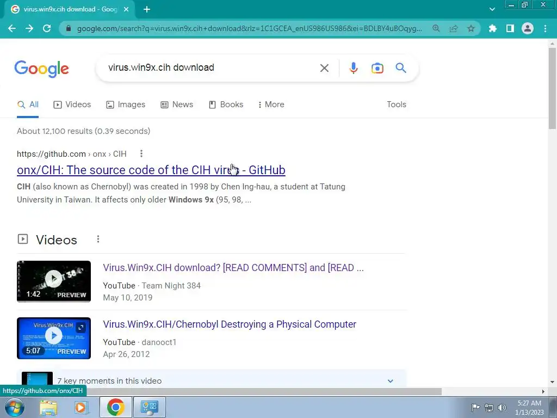Open the Windows Start menu
The width and height of the screenshot is (557, 418).
[14, 407]
